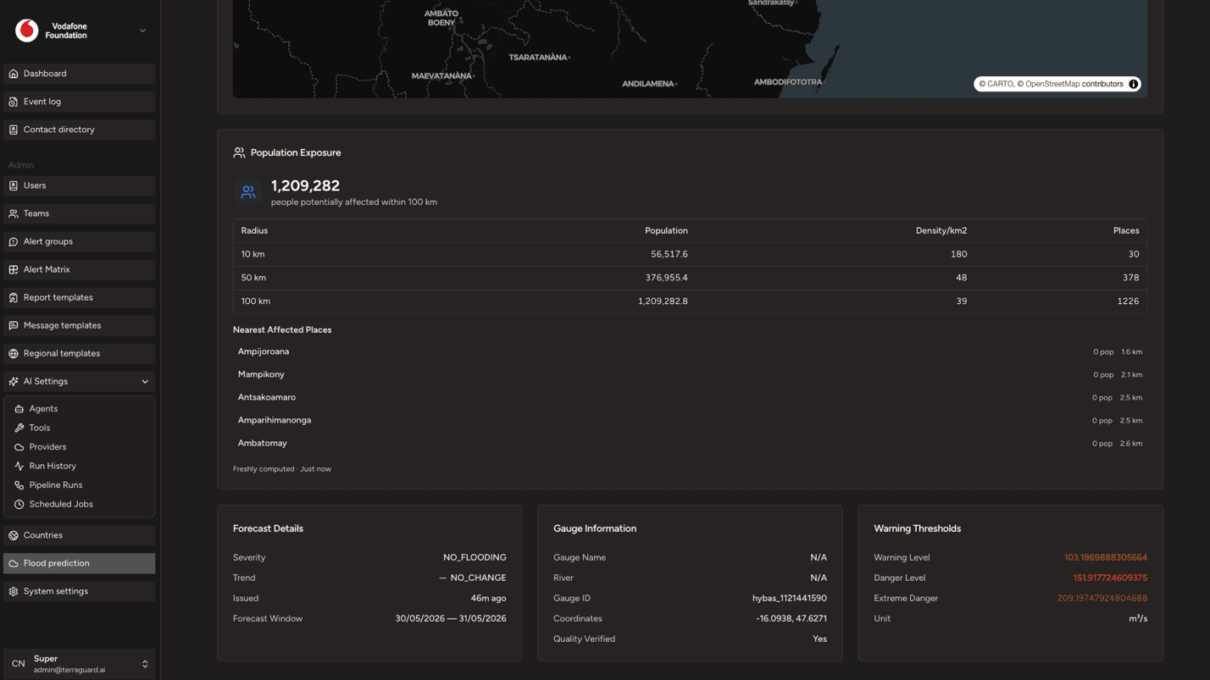Click the Population column header
The image size is (1210, 680).
(x=666, y=230)
